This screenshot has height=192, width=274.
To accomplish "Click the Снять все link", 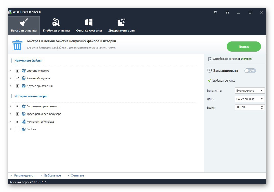I will click(x=77, y=175).
